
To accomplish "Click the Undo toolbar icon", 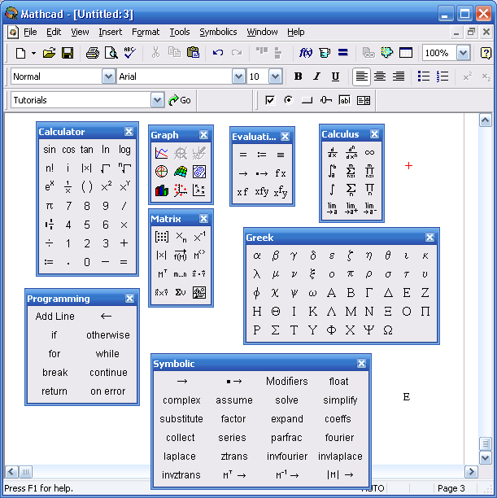I will pos(218,53).
